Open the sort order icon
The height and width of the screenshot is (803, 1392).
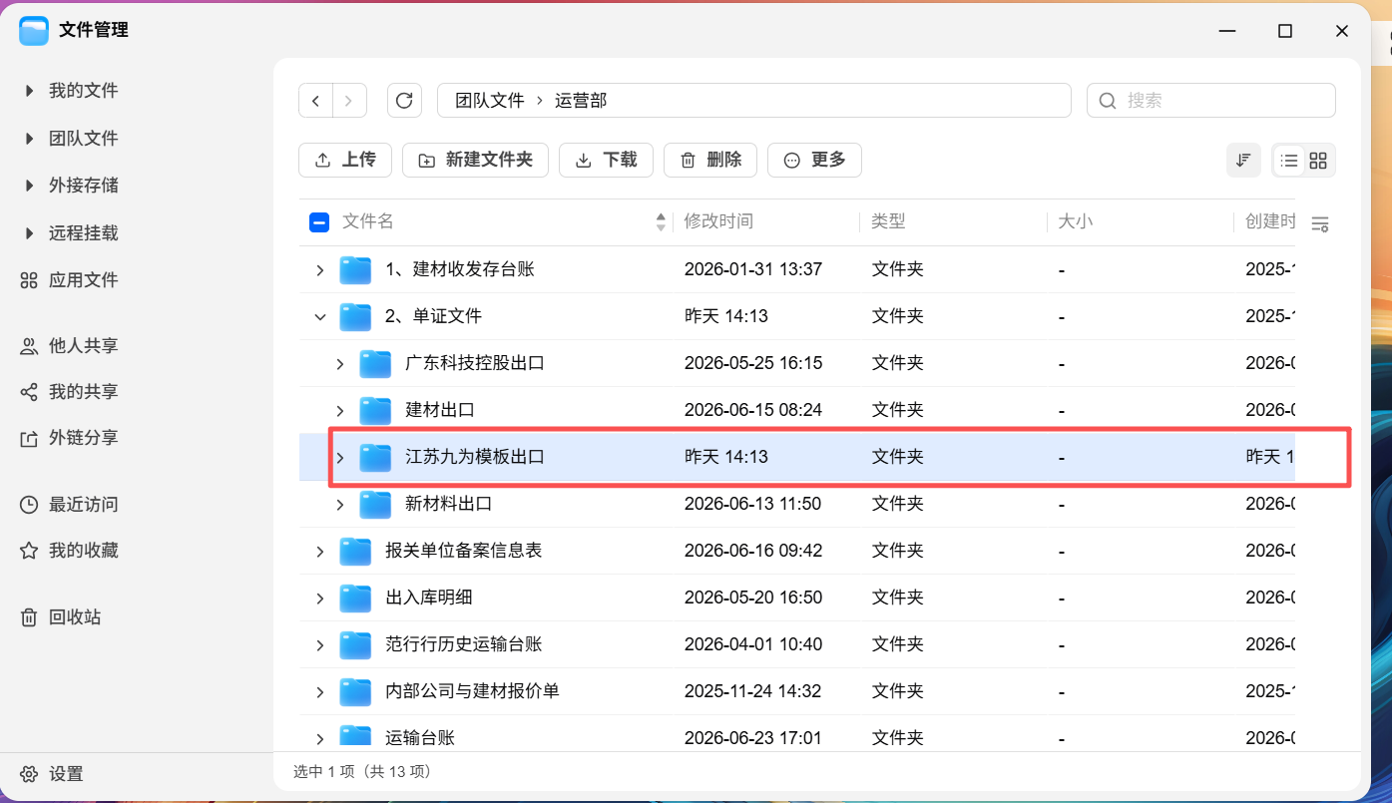[1243, 160]
